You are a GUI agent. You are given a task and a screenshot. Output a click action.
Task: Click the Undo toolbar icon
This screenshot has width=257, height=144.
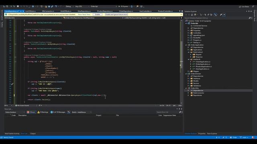click(x=56, y=6)
